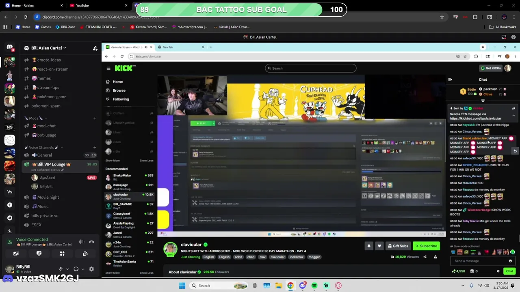Open Discover servers compass icon
520x292 pixels.
tap(10, 218)
